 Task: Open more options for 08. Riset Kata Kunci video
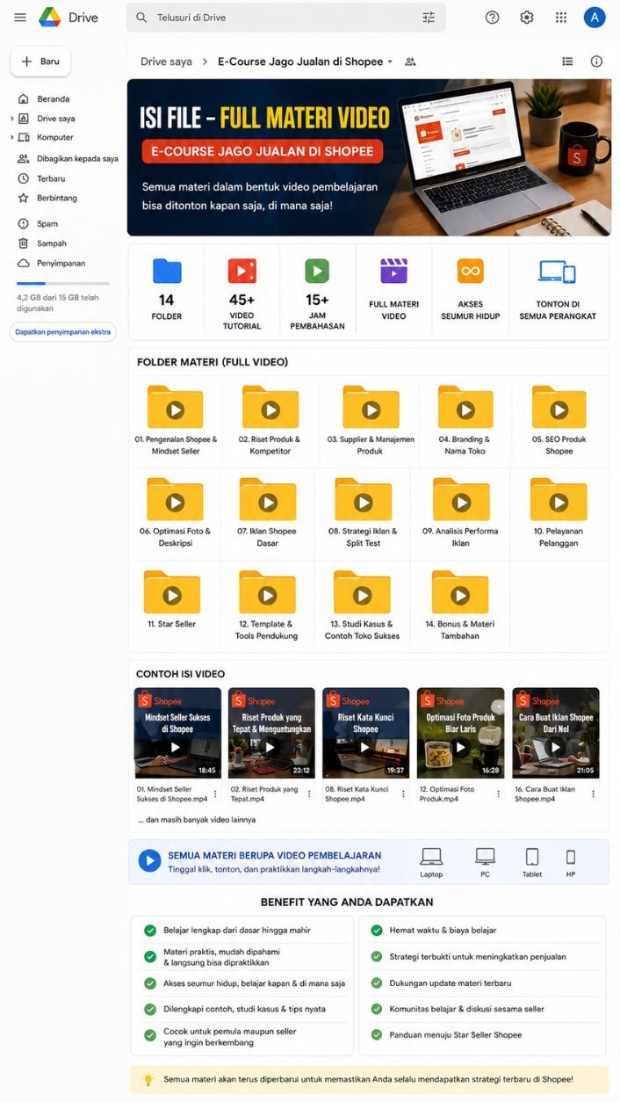[404, 794]
